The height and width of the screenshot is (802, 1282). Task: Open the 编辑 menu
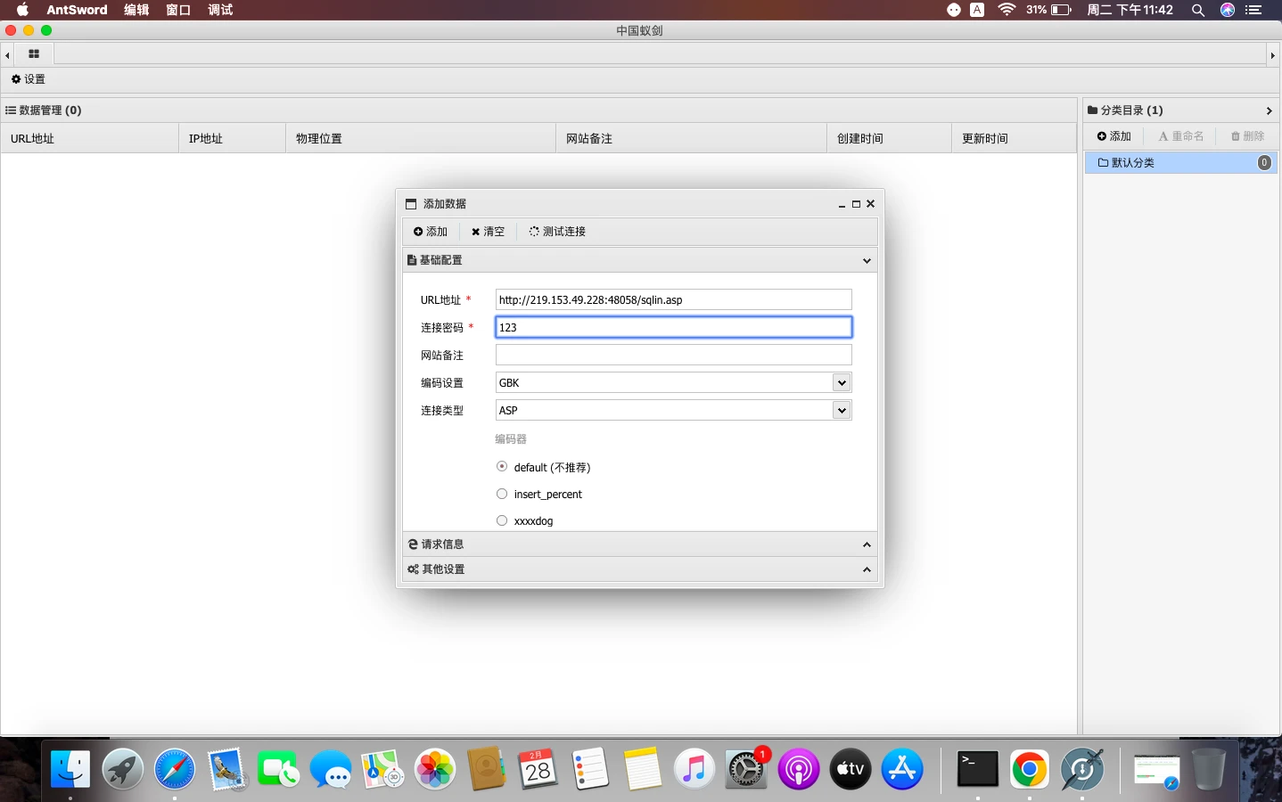[136, 10]
